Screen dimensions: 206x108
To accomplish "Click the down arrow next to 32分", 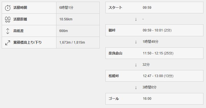I will pyautogui.click(x=136, y=65).
